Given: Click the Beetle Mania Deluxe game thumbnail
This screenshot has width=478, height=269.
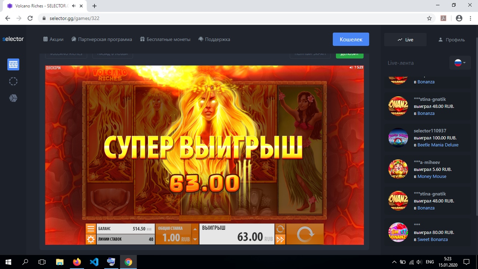Looking at the screenshot, I should [x=398, y=137].
